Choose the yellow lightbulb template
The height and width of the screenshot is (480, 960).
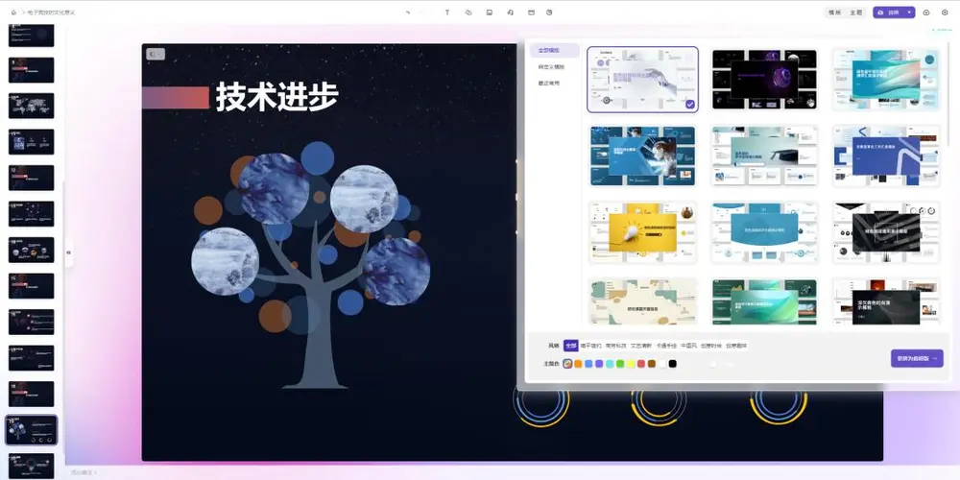[643, 232]
